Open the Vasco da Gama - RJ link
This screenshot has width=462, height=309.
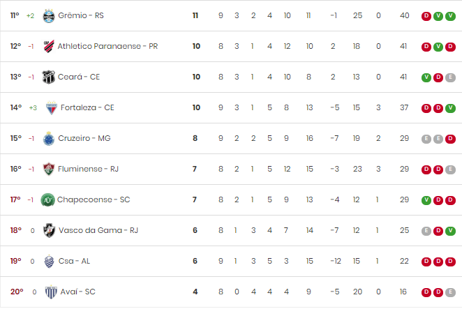[98, 230]
